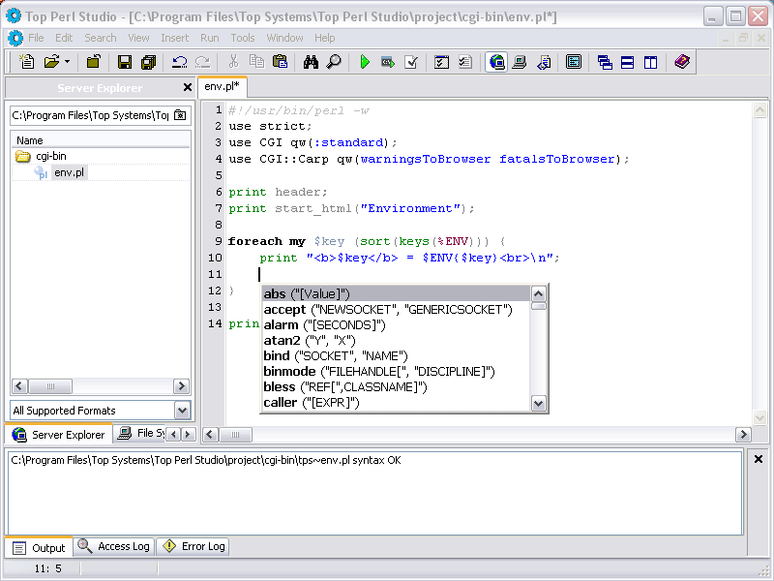The image size is (774, 581).
Task: Check syntax with the checkmark page icon
Action: tap(411, 62)
